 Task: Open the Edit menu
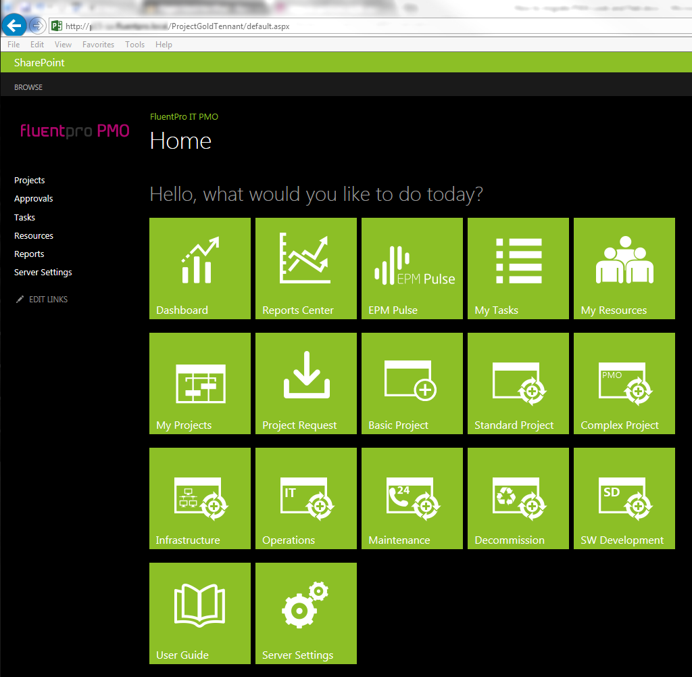point(37,45)
